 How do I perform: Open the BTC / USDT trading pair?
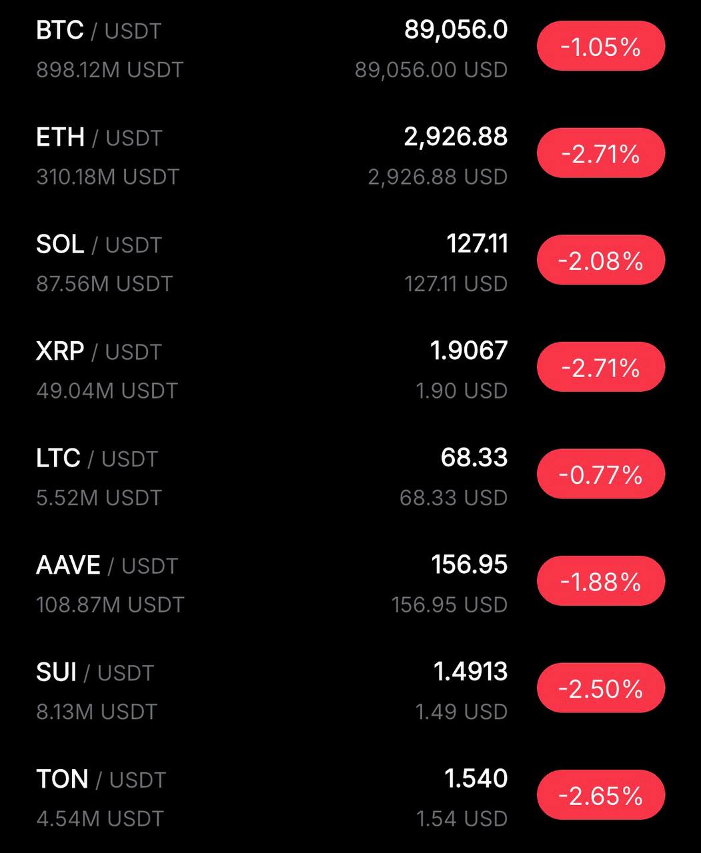[x=99, y=31]
